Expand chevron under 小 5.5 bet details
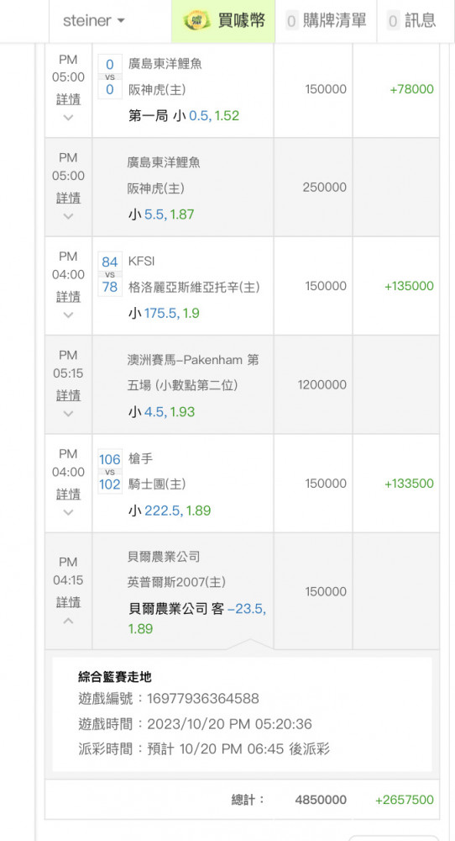The width and height of the screenshot is (455, 841). pyautogui.click(x=68, y=216)
